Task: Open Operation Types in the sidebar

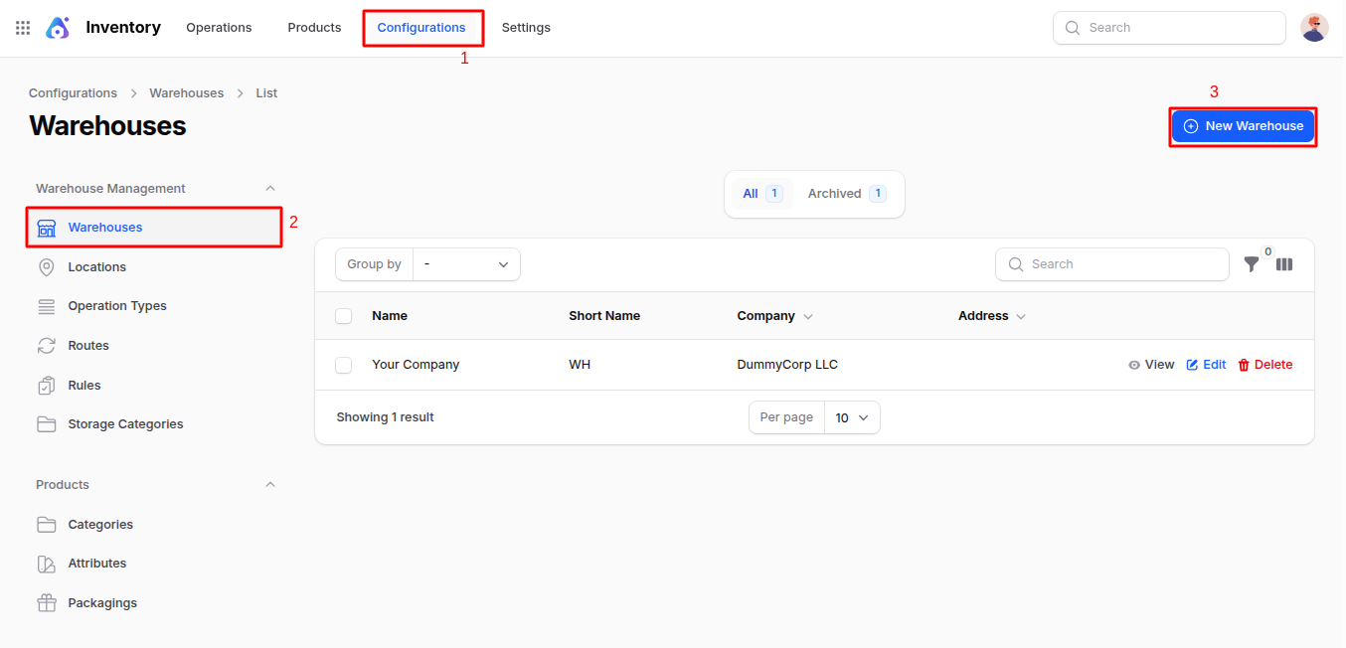Action: point(116,306)
